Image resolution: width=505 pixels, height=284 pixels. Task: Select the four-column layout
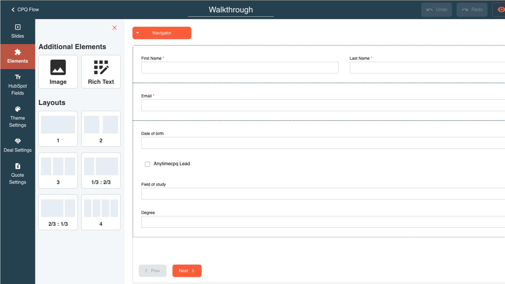(101, 212)
